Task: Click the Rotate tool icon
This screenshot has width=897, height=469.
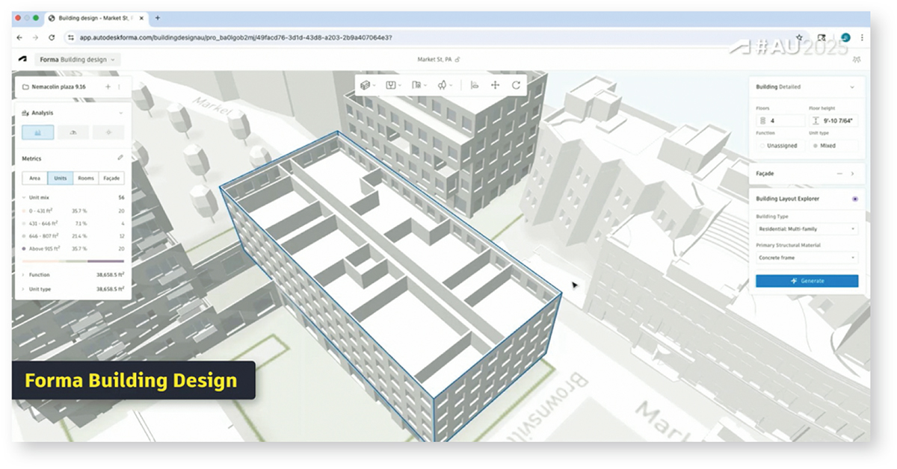Action: tap(516, 85)
